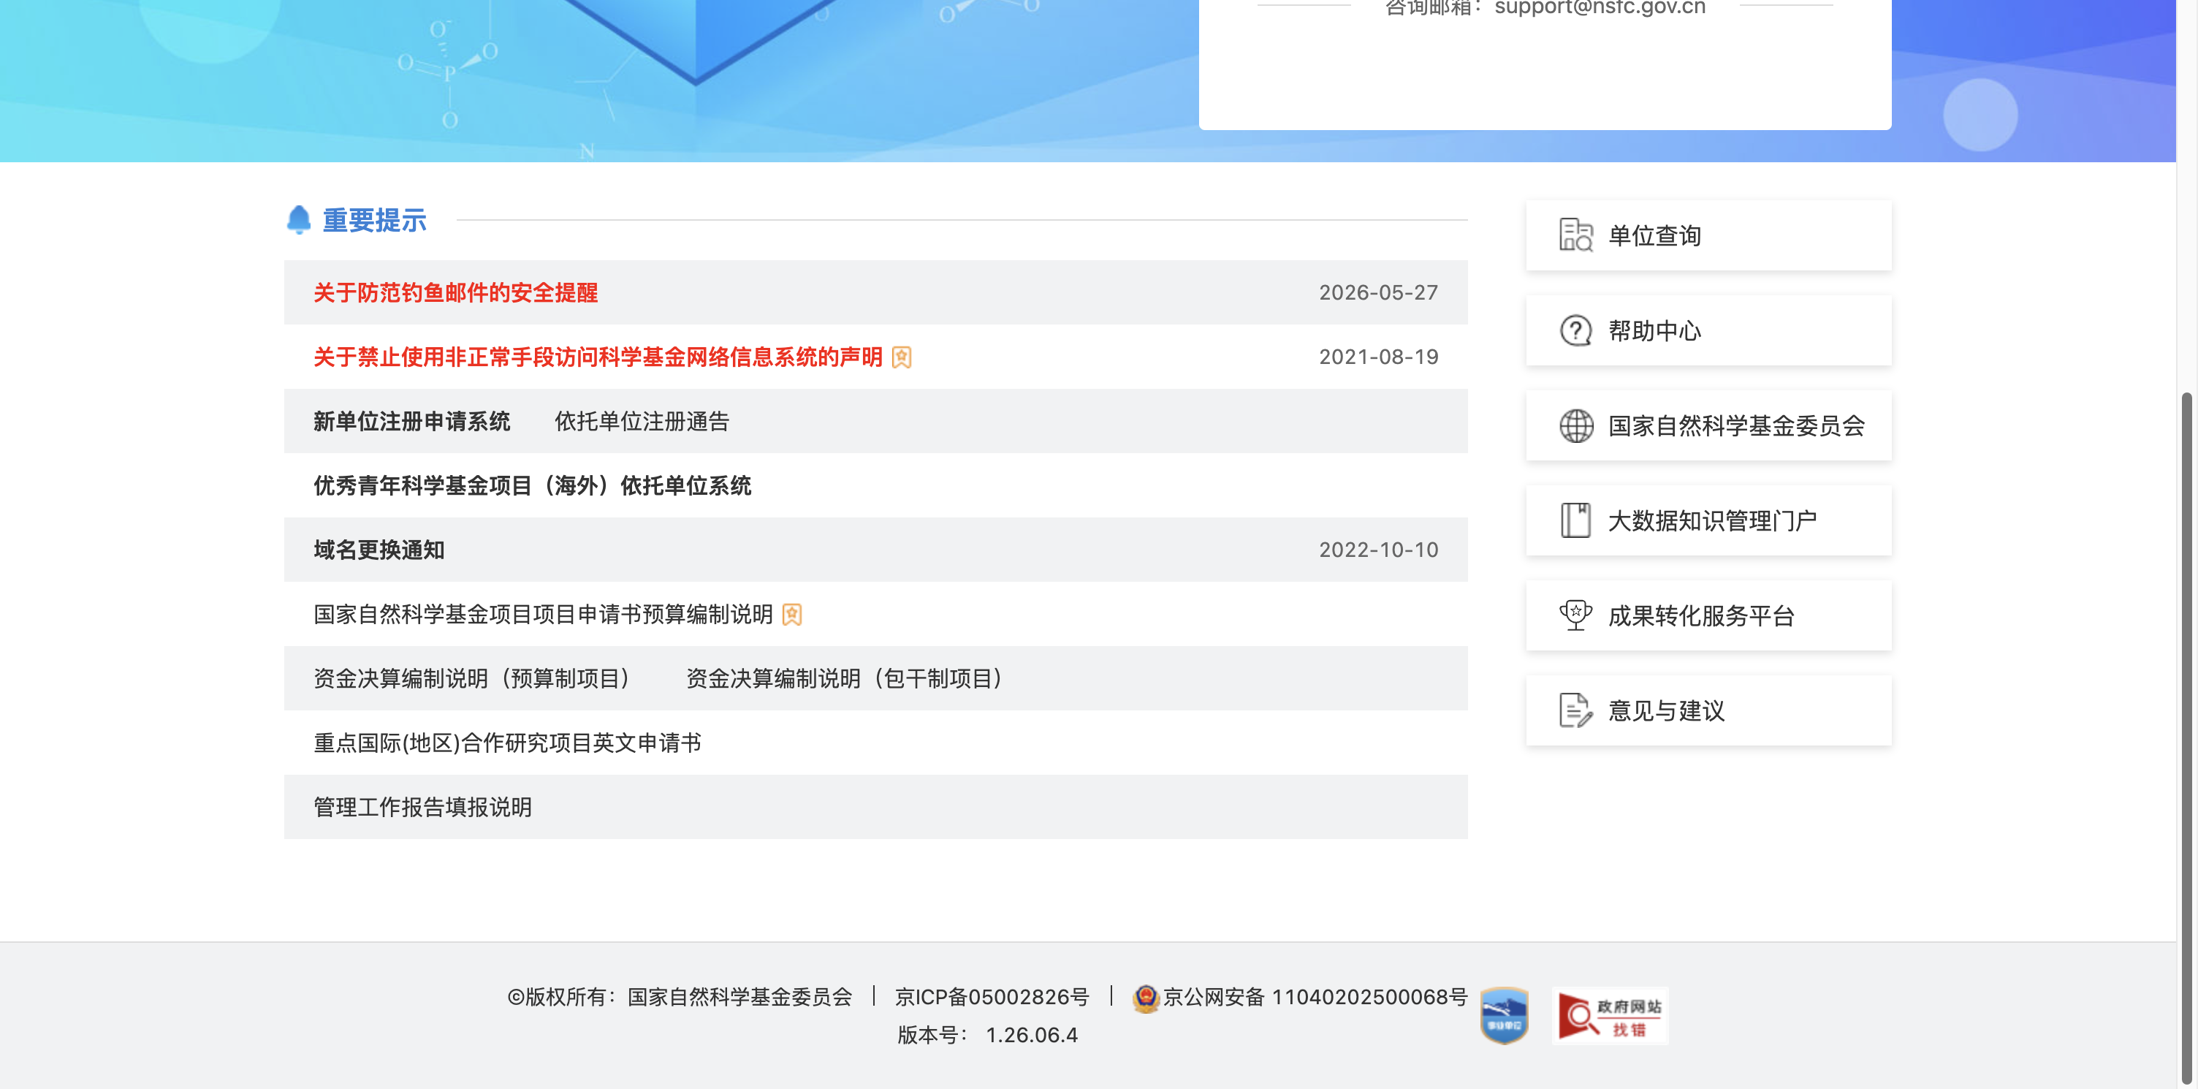The height and width of the screenshot is (1089, 2198).
Task: Click the 成果转化服务平台 trophy icon
Action: 1575,615
